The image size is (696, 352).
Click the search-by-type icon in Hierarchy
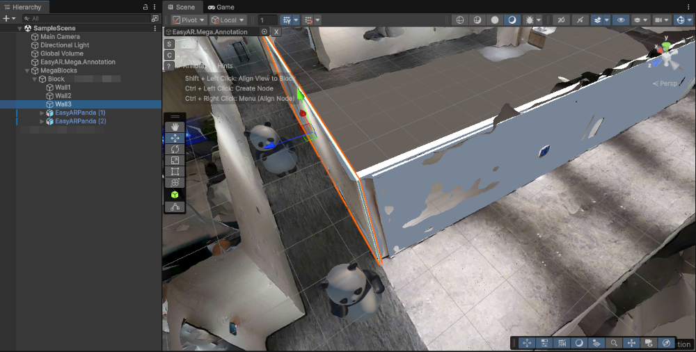[155, 18]
